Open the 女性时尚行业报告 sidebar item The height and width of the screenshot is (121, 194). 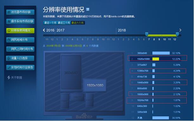pos(20,67)
